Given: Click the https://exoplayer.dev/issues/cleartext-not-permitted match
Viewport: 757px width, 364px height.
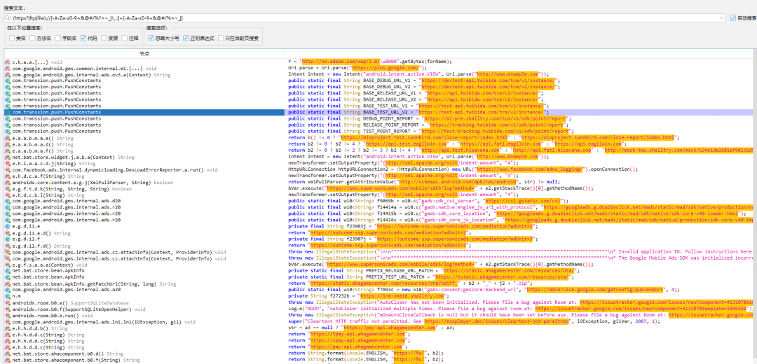Looking at the screenshot, I should [x=496, y=321].
